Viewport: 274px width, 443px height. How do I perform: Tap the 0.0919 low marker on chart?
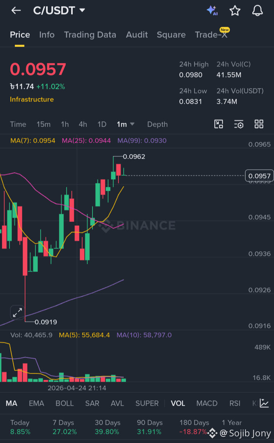(46, 322)
